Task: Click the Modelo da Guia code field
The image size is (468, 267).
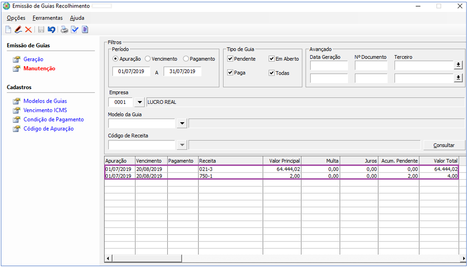Action: tap(142, 123)
